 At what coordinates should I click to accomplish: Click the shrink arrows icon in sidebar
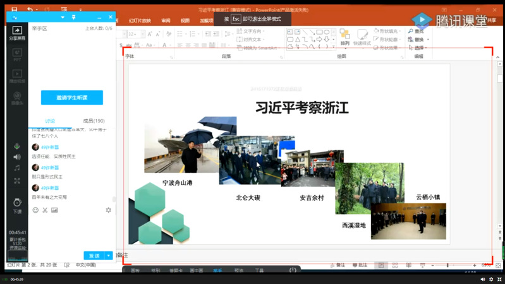[17, 180]
